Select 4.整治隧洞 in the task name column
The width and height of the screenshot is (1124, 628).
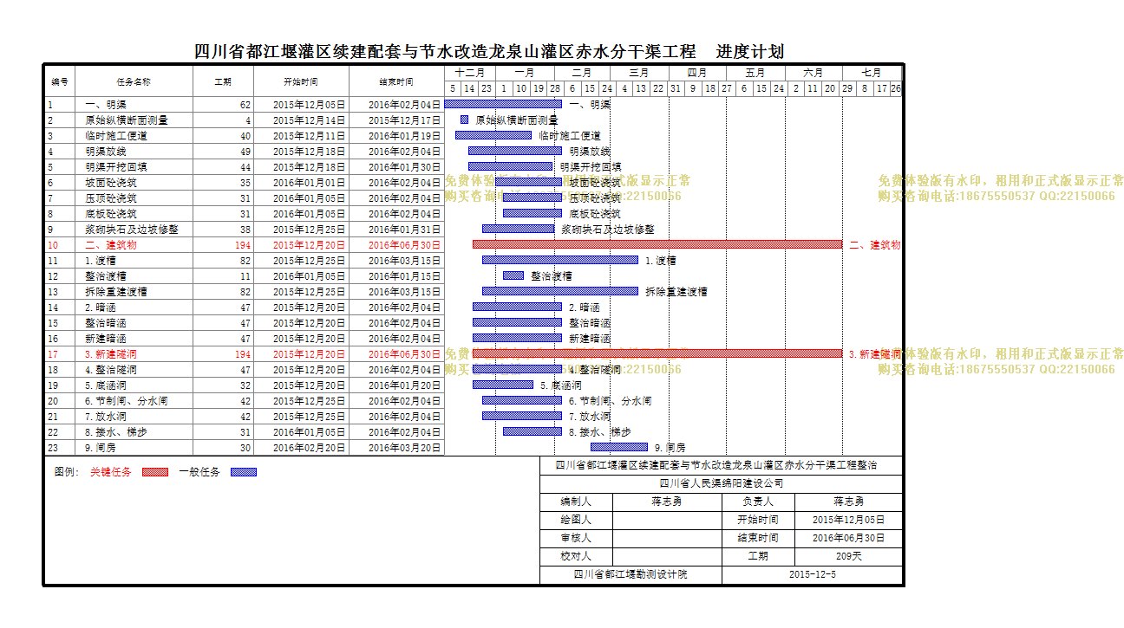pos(111,370)
